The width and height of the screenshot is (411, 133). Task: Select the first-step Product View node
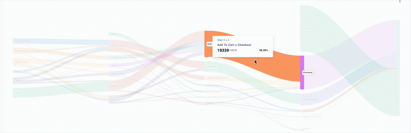click(22, 41)
